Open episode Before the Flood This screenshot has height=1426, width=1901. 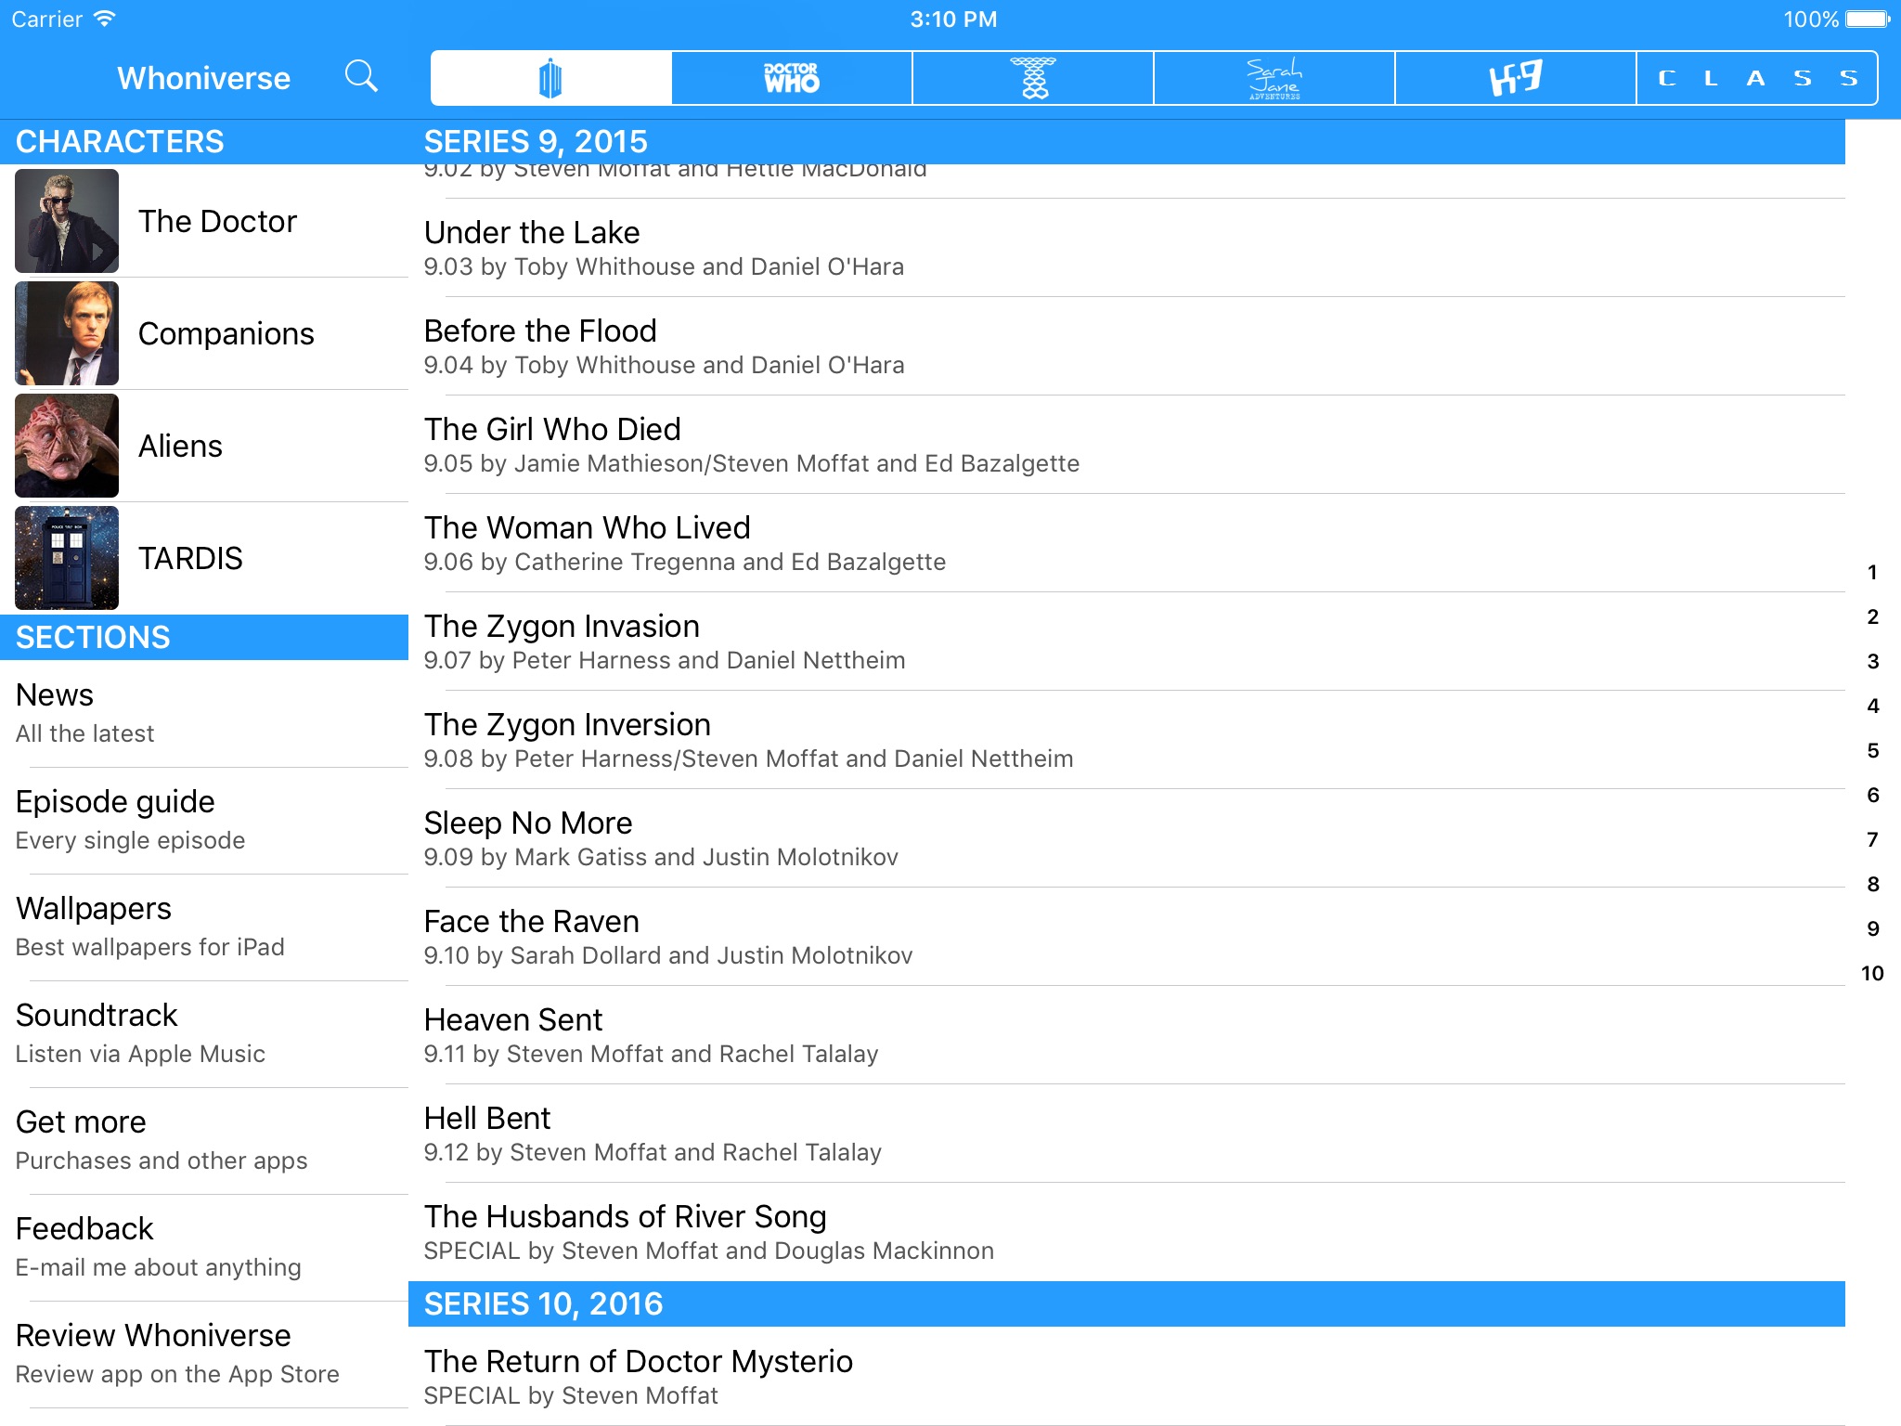coord(1127,346)
